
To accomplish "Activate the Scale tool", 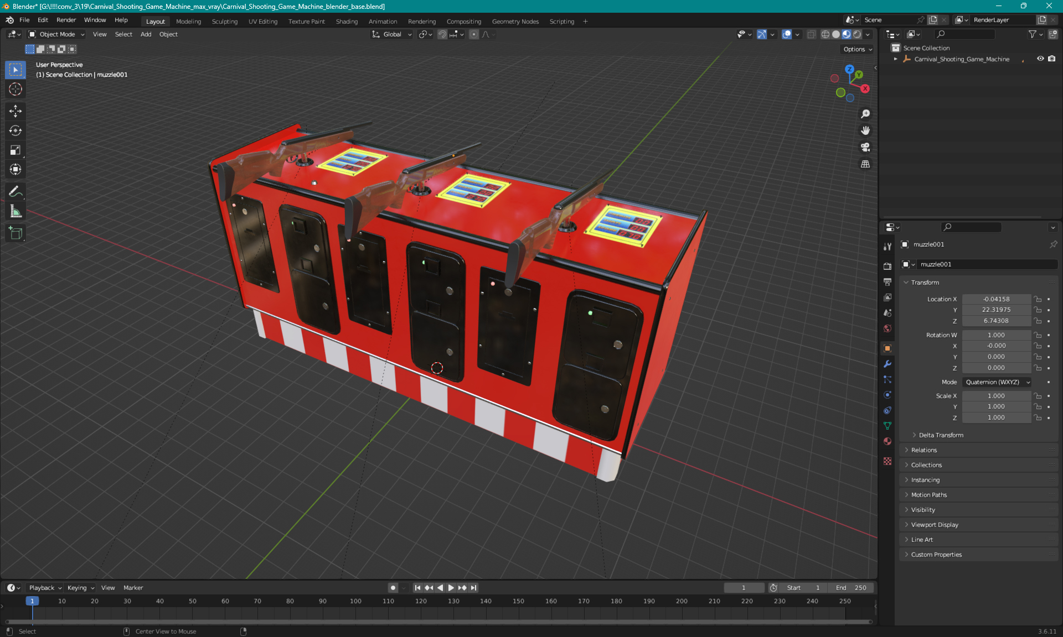I will [16, 150].
